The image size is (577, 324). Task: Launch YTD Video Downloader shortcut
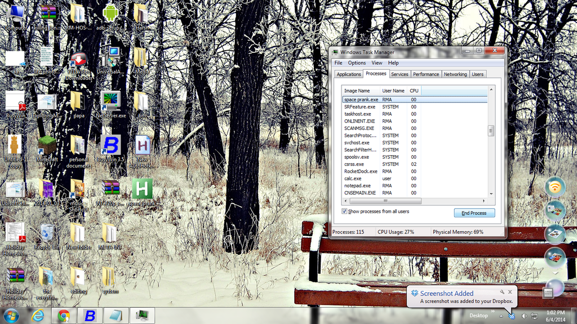point(79,66)
